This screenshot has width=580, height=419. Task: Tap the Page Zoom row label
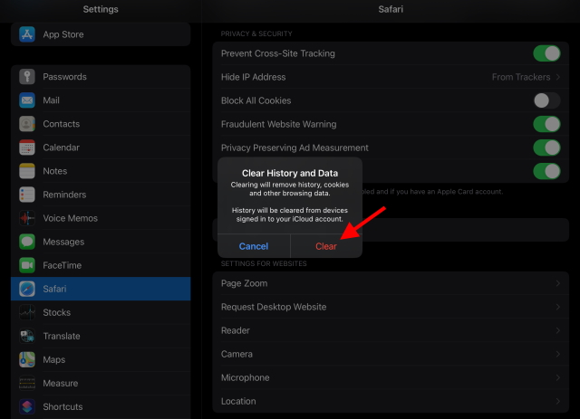tap(244, 283)
